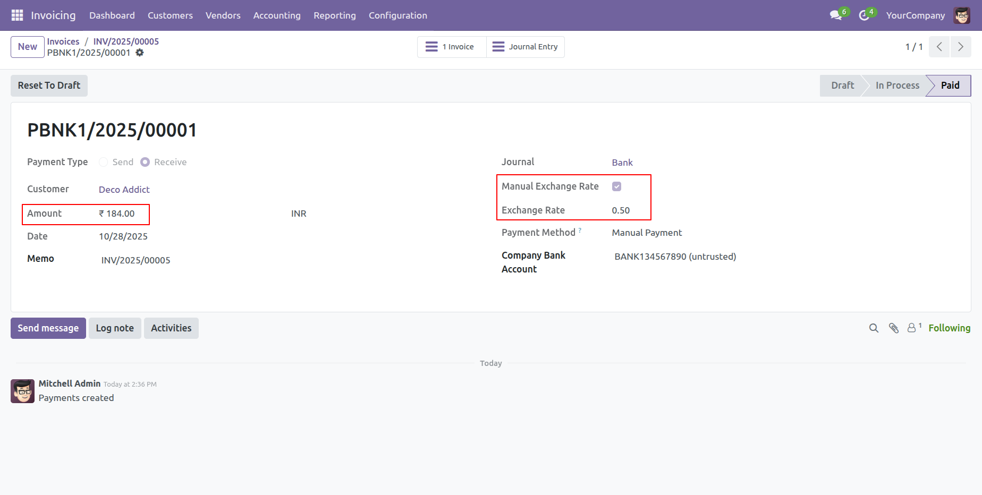
Task: Go to previous record arrow
Action: pyautogui.click(x=939, y=47)
